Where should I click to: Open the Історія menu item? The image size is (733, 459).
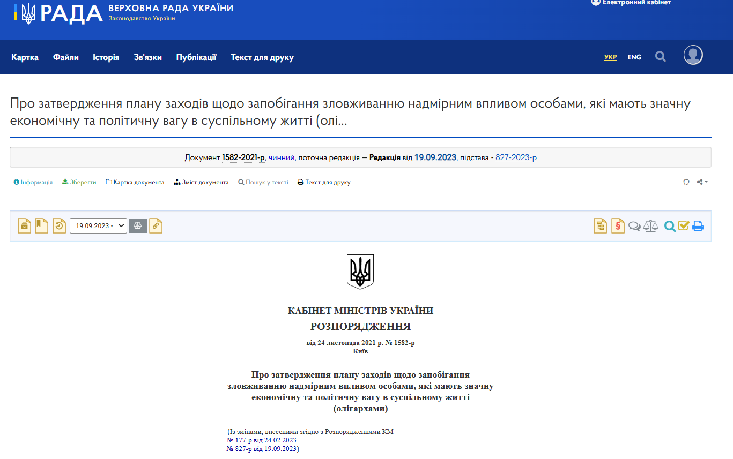106,57
